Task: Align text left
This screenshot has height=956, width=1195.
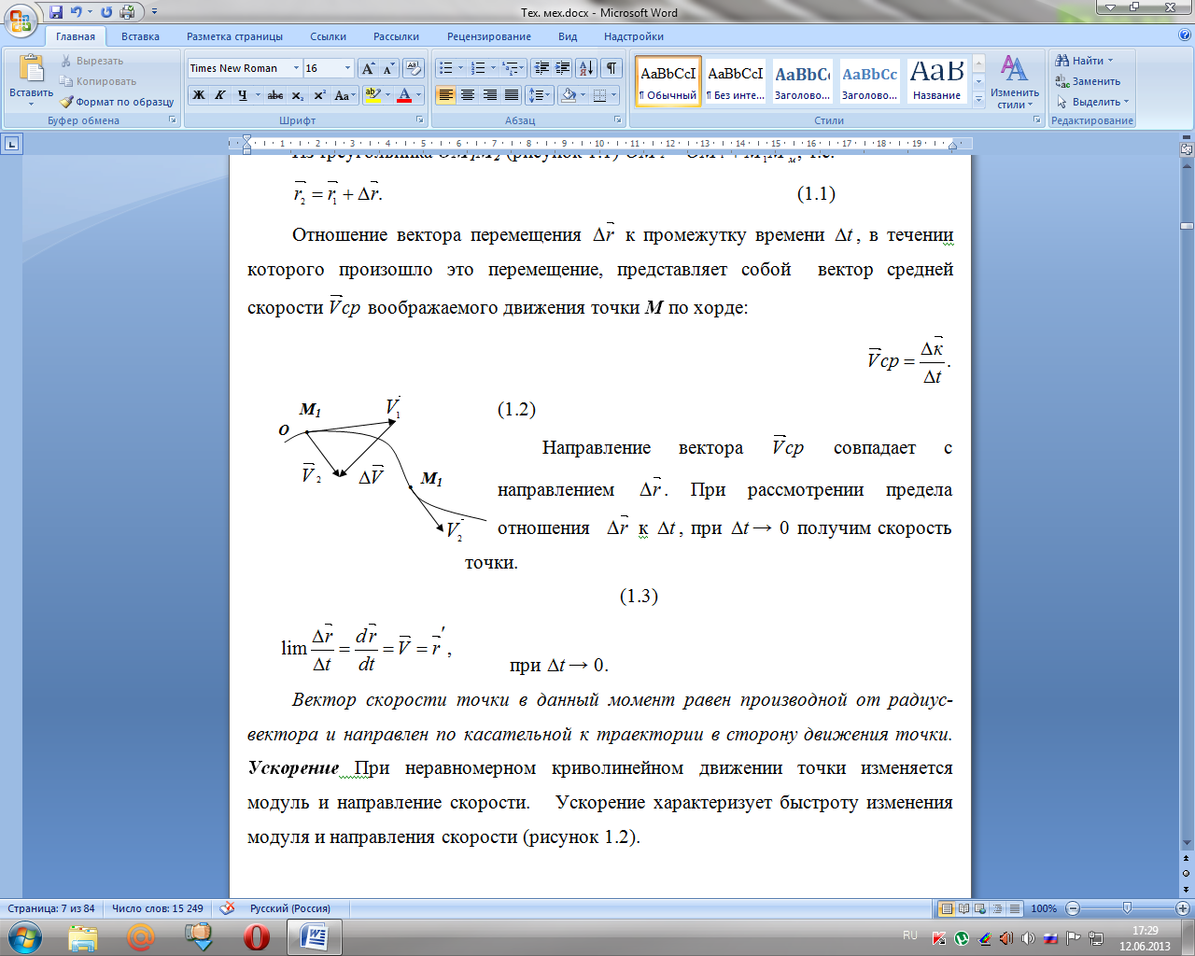Action: click(446, 95)
